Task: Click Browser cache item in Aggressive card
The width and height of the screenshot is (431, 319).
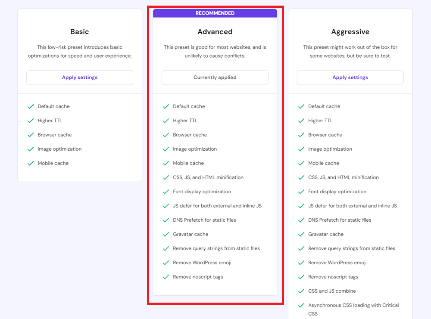Action: coord(325,135)
